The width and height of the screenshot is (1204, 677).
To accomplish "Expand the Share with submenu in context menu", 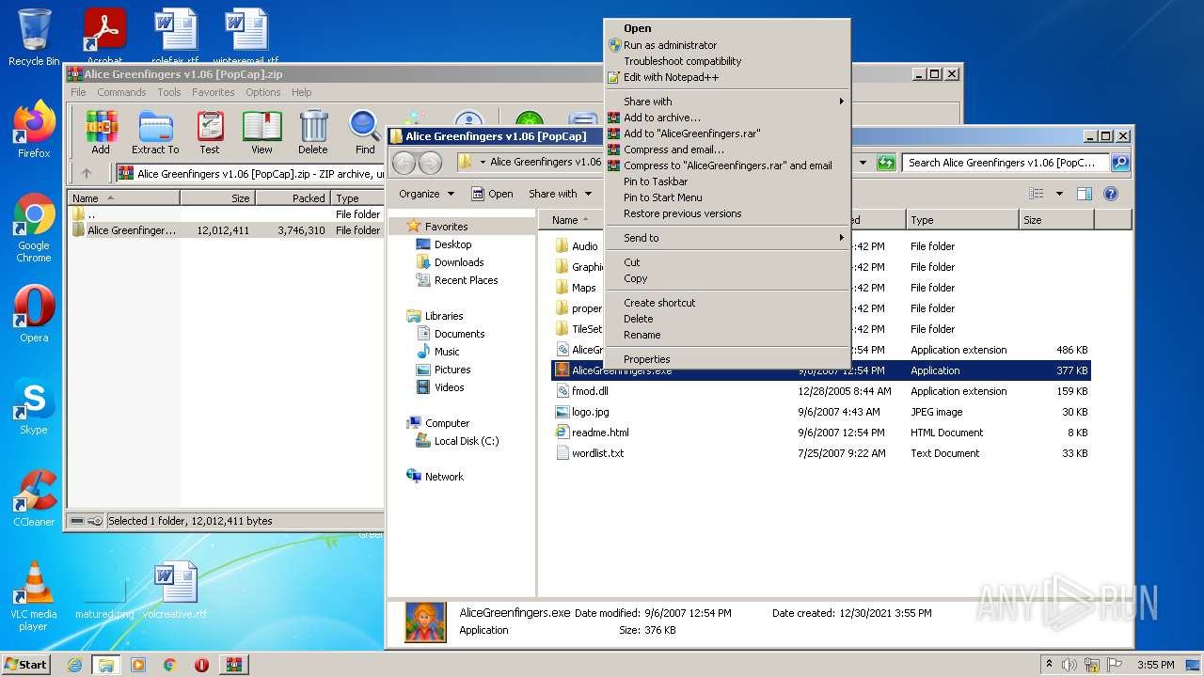I will pyautogui.click(x=728, y=102).
